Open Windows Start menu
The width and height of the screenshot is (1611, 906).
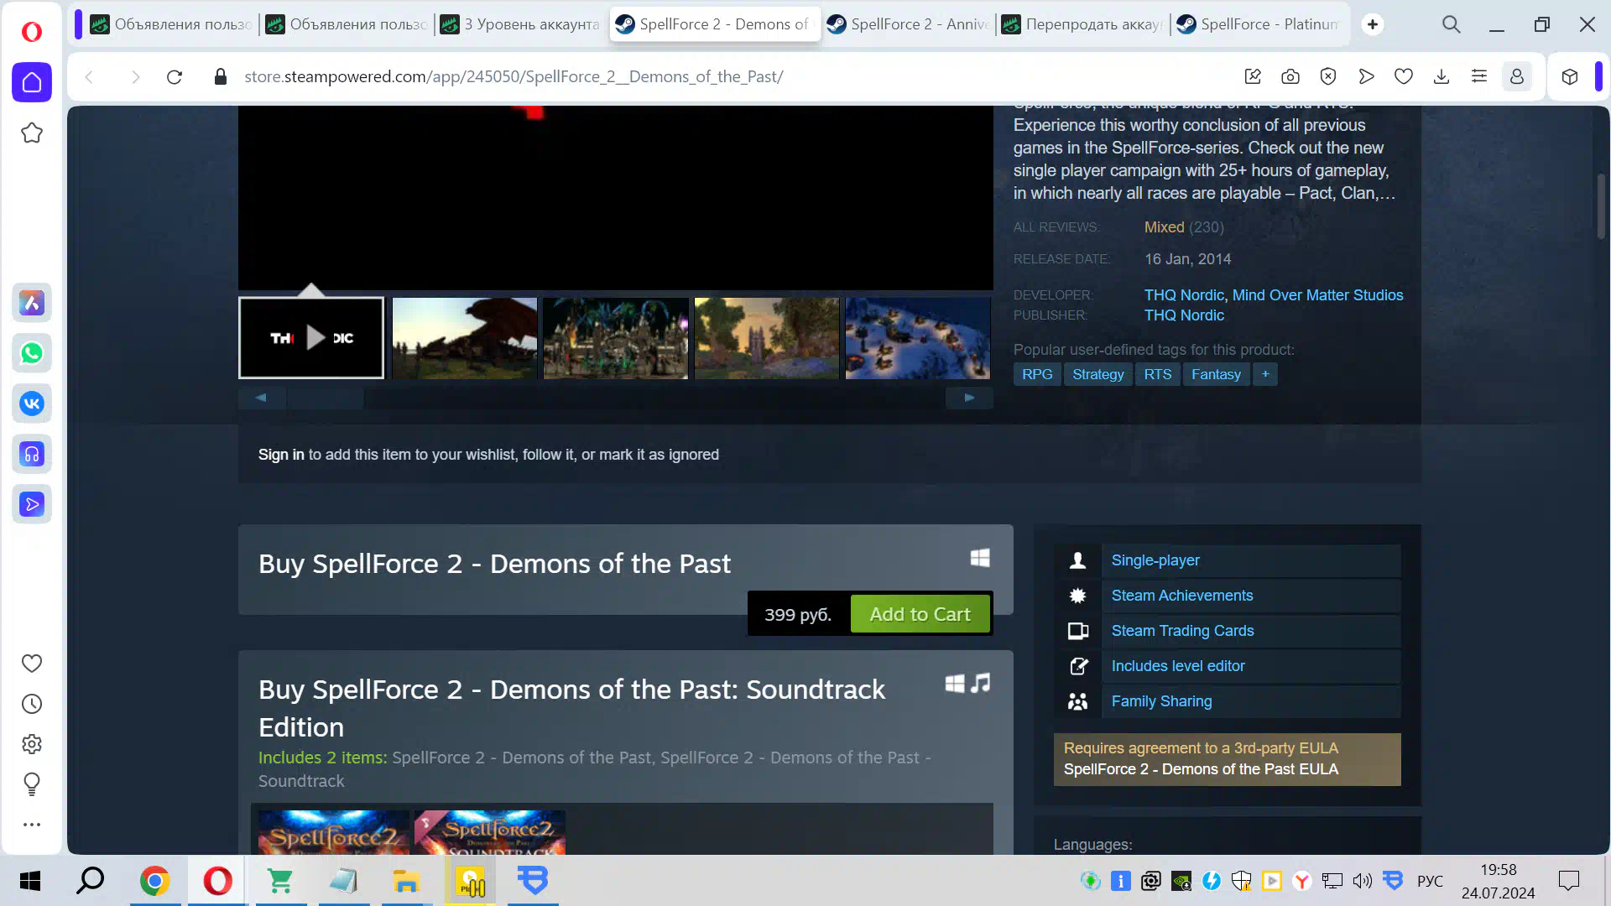pyautogui.click(x=30, y=881)
